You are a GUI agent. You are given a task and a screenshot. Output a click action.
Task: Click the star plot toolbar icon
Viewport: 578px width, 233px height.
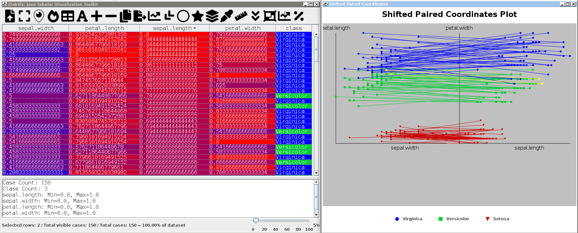click(x=198, y=16)
